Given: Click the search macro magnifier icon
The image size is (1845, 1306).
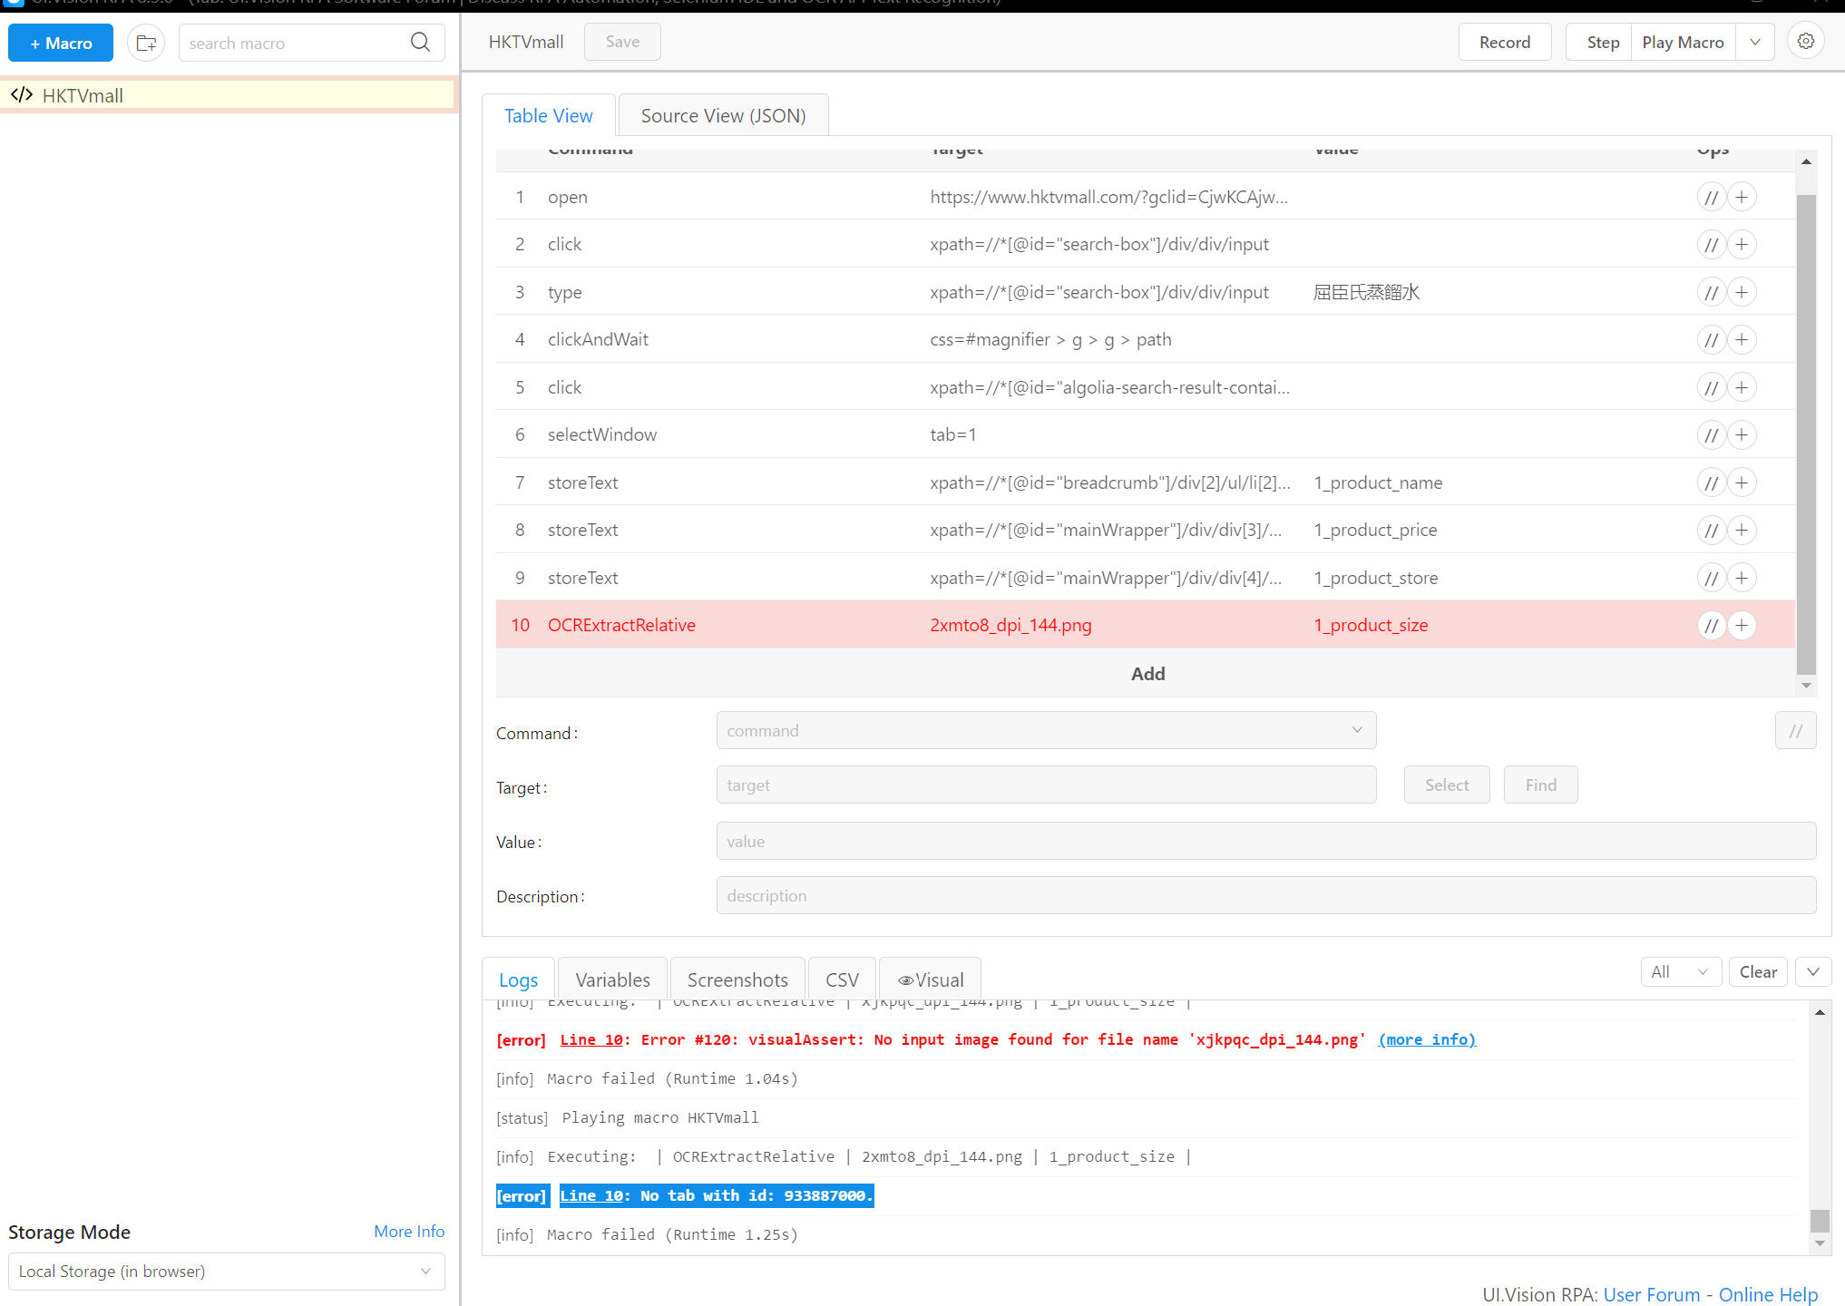Looking at the screenshot, I should [x=421, y=41].
